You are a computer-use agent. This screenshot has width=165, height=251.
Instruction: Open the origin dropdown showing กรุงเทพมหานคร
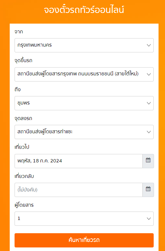coord(84,45)
